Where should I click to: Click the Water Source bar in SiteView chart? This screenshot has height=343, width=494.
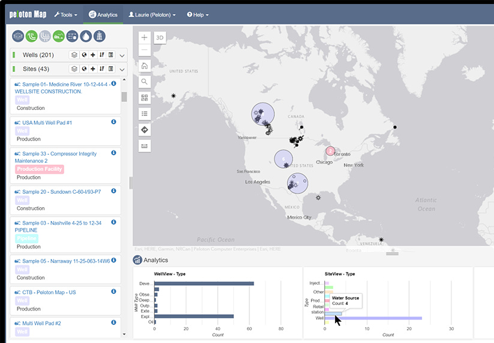pos(333,314)
